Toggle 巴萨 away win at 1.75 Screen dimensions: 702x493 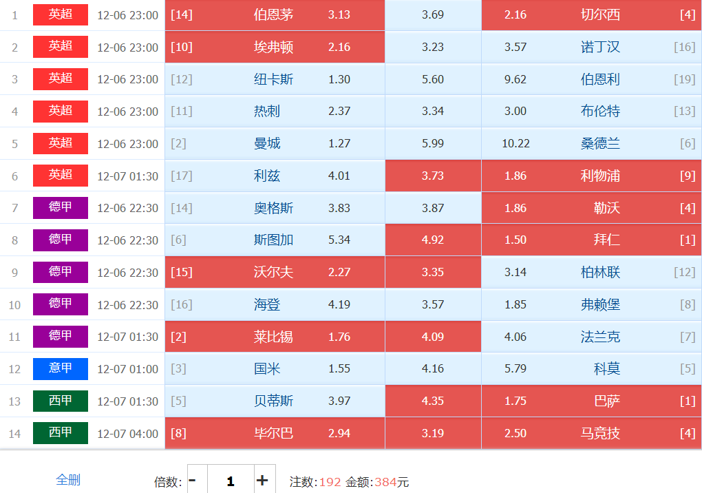(x=591, y=401)
